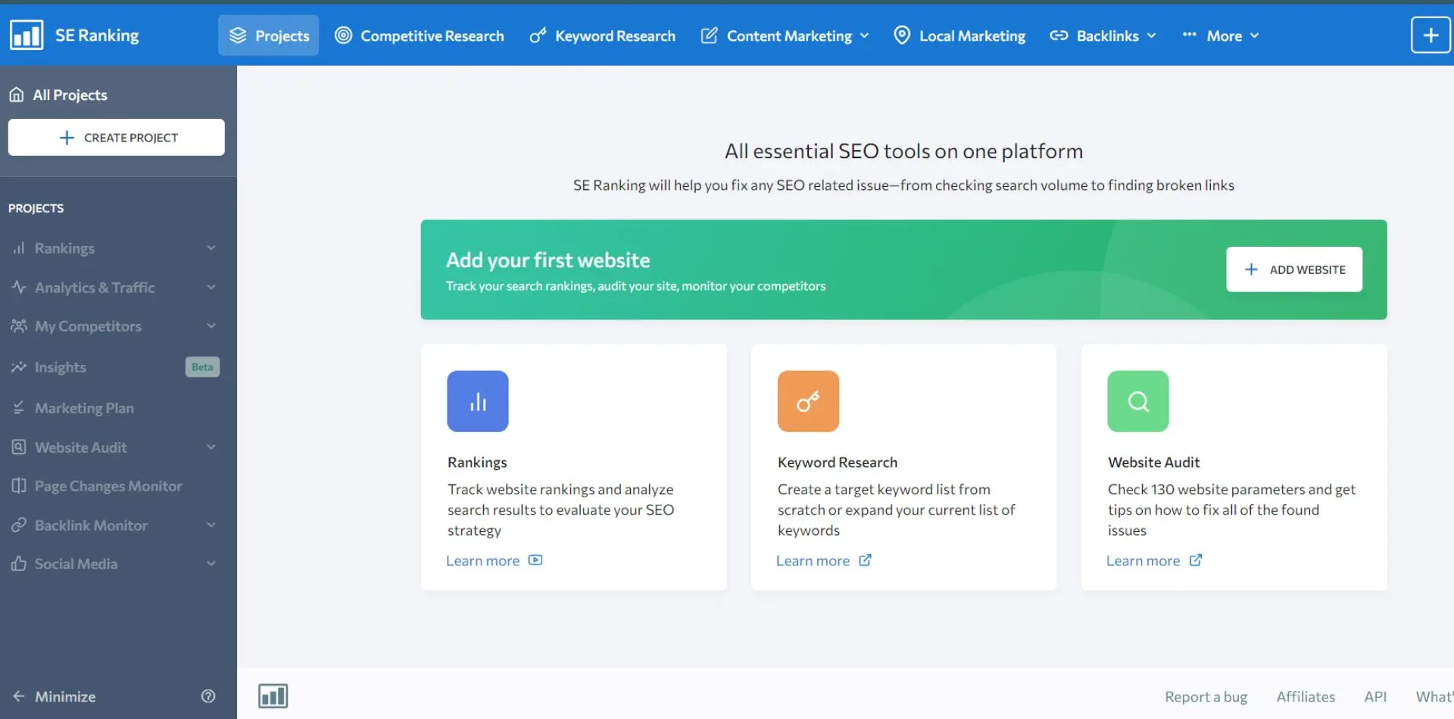The image size is (1454, 719).
Task: Click the blue Rankings card icon
Action: pyautogui.click(x=478, y=401)
